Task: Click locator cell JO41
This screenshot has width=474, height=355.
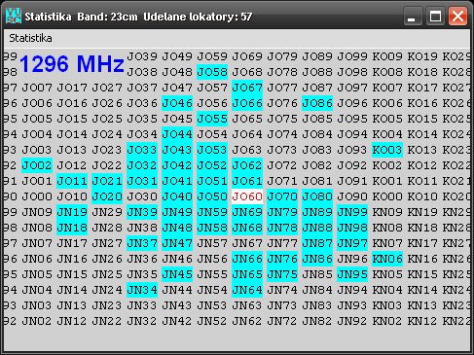Action: 177,181
